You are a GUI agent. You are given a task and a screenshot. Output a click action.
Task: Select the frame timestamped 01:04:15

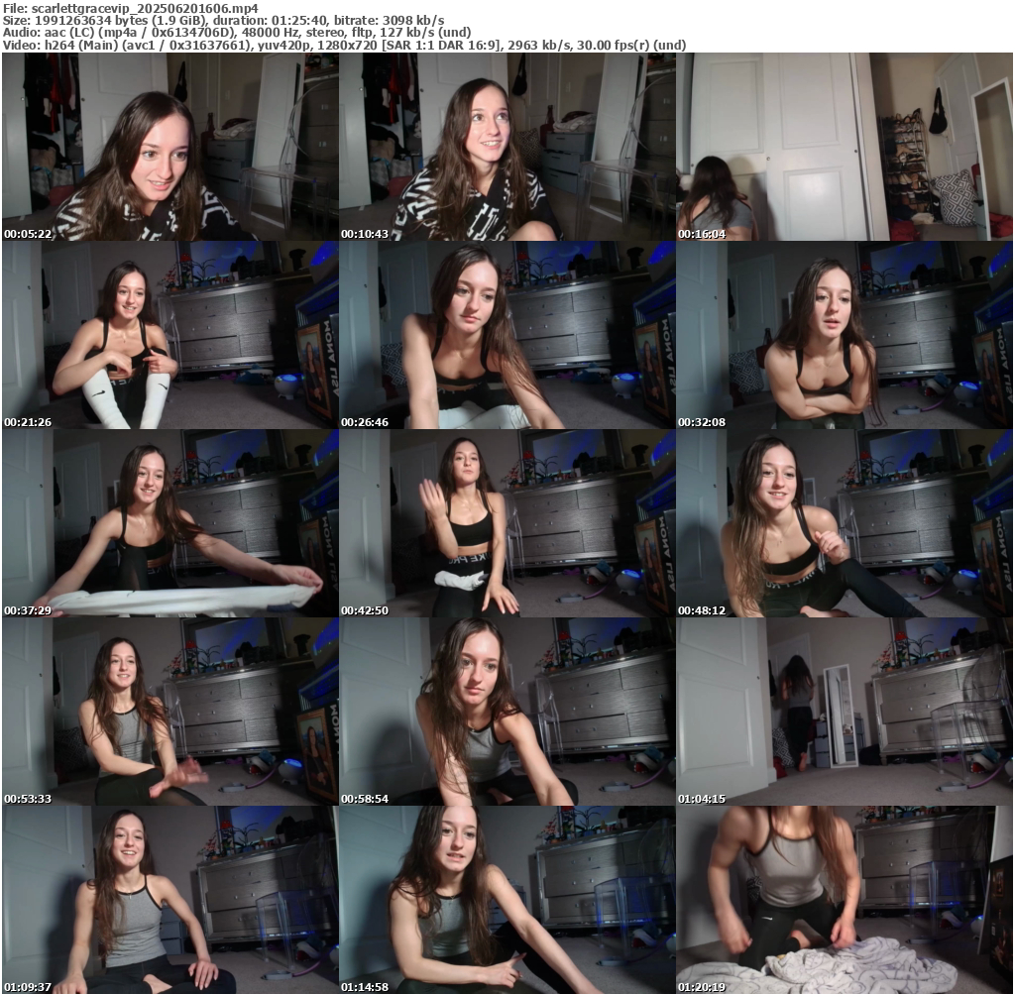coord(844,712)
